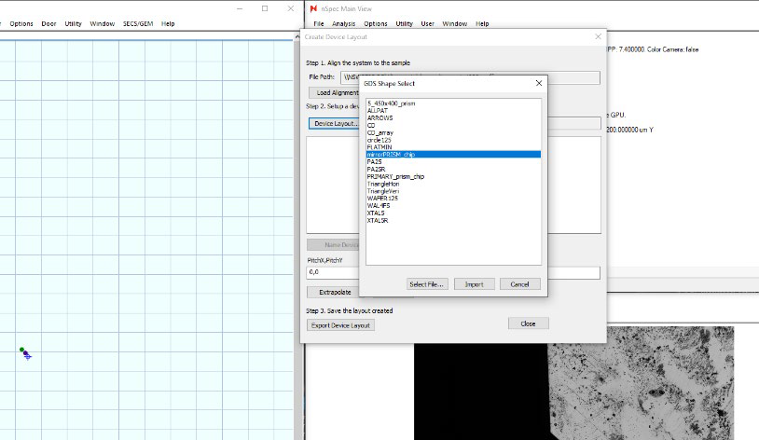Select the FLATMIN shape entry
The width and height of the screenshot is (759, 440).
coord(381,146)
